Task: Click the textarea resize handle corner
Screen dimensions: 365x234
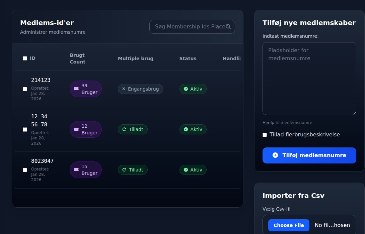Action: (x=354, y=113)
